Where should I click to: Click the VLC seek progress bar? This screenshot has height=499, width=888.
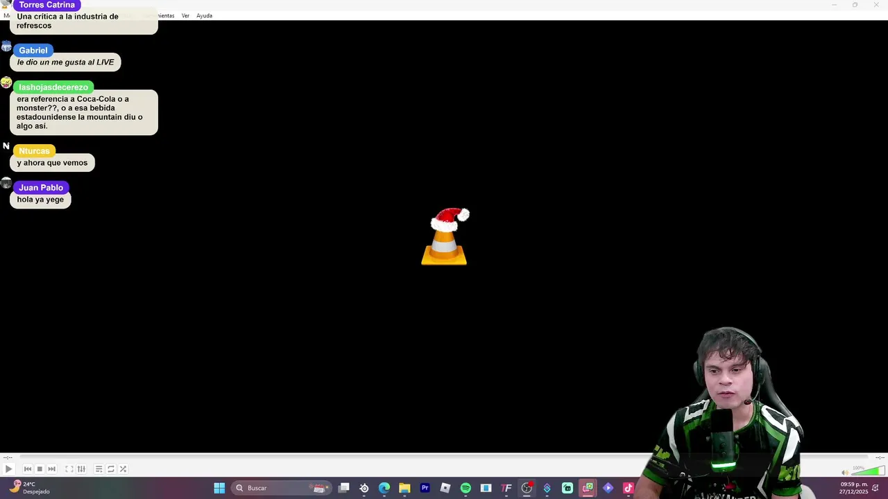coord(444,457)
